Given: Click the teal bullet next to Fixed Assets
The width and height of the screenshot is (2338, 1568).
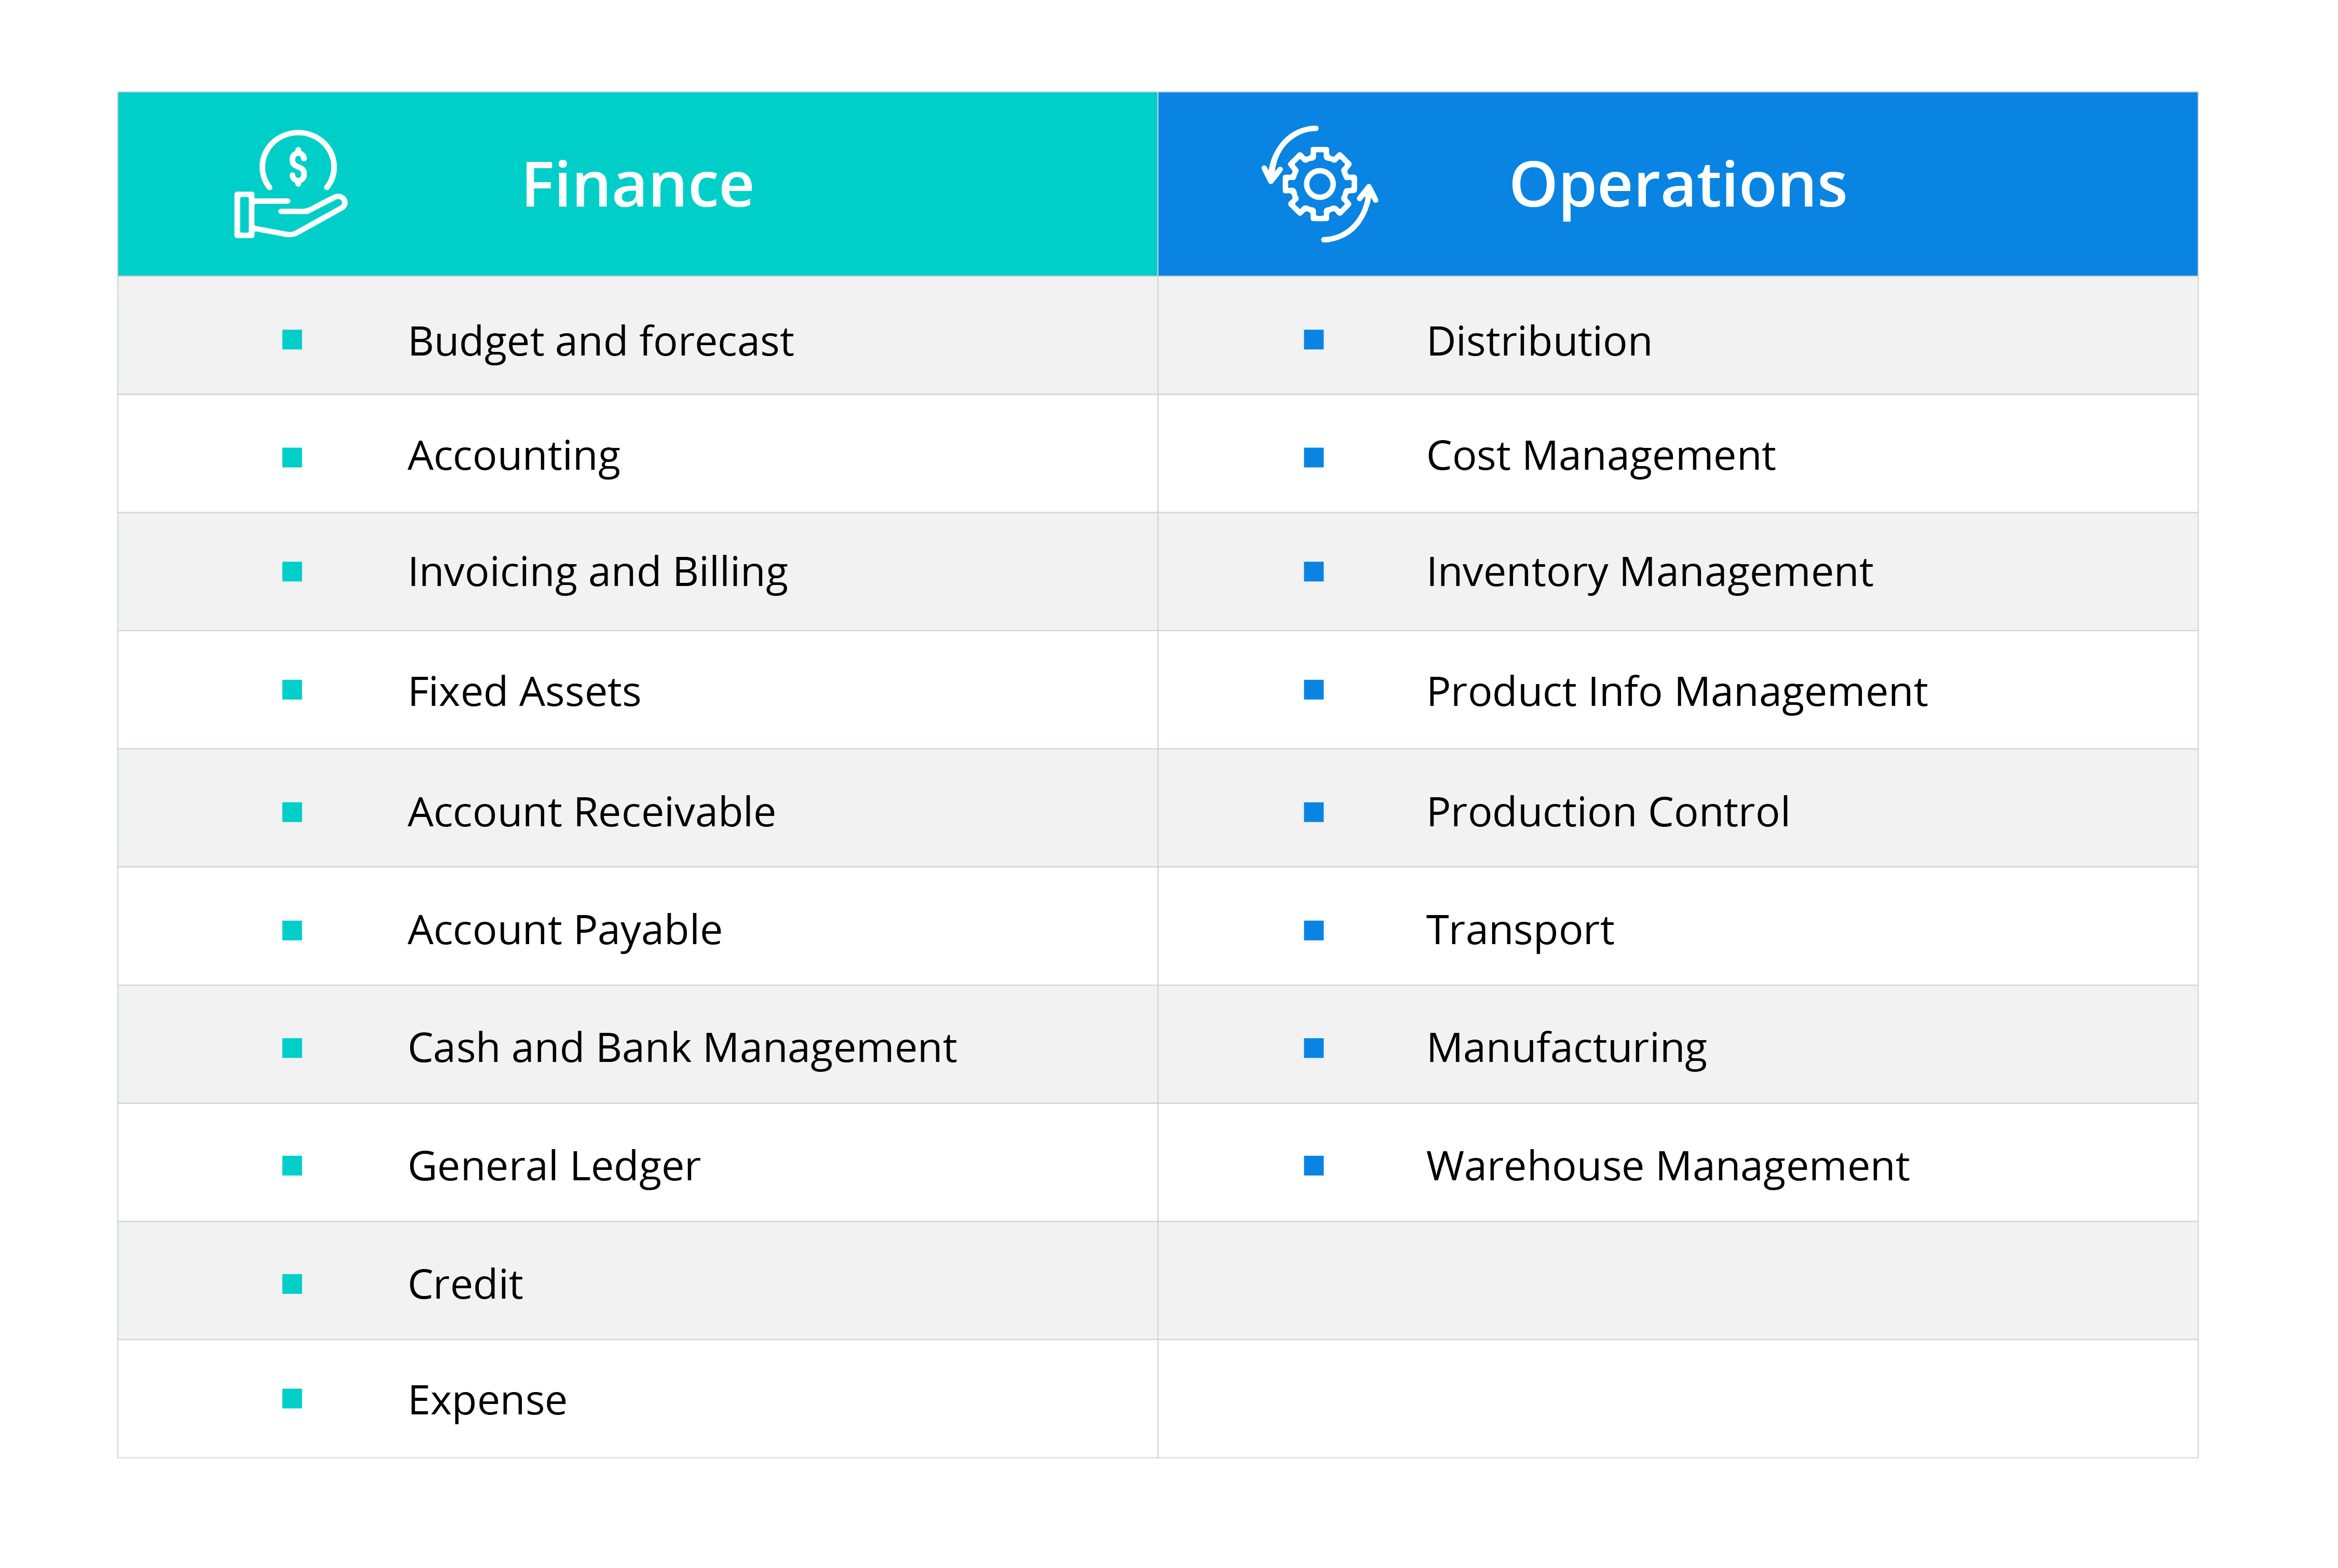Looking at the screenshot, I should (292, 690).
